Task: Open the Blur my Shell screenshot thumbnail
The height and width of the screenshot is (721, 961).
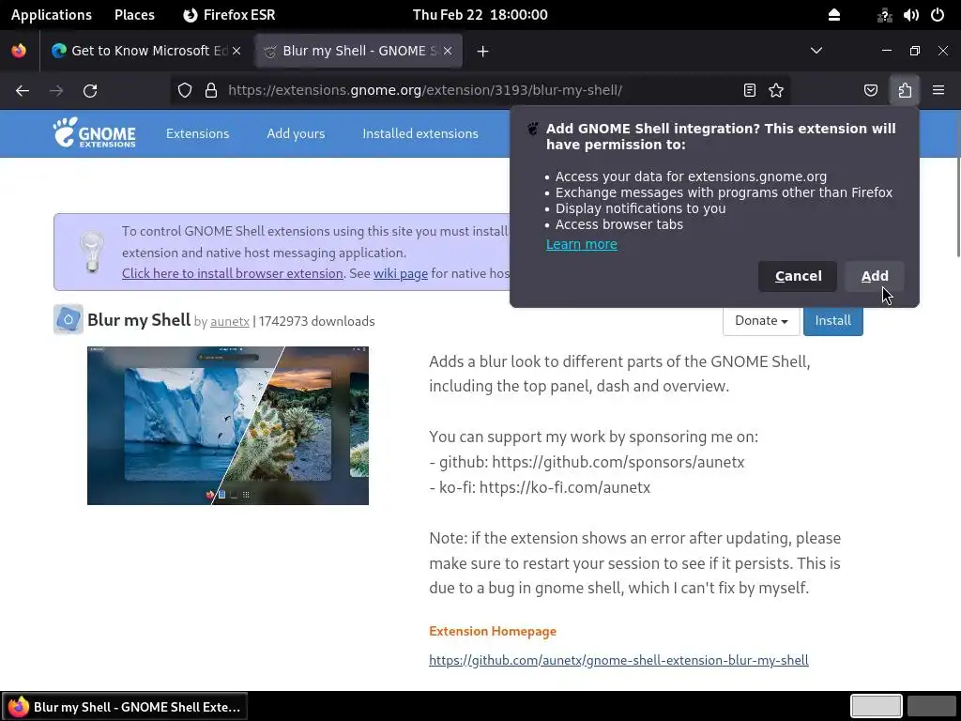Action: (228, 425)
